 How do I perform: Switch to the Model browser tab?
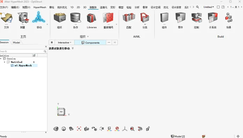click(16, 43)
